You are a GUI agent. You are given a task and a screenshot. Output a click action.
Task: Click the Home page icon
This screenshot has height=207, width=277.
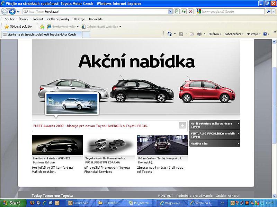point(169,34)
